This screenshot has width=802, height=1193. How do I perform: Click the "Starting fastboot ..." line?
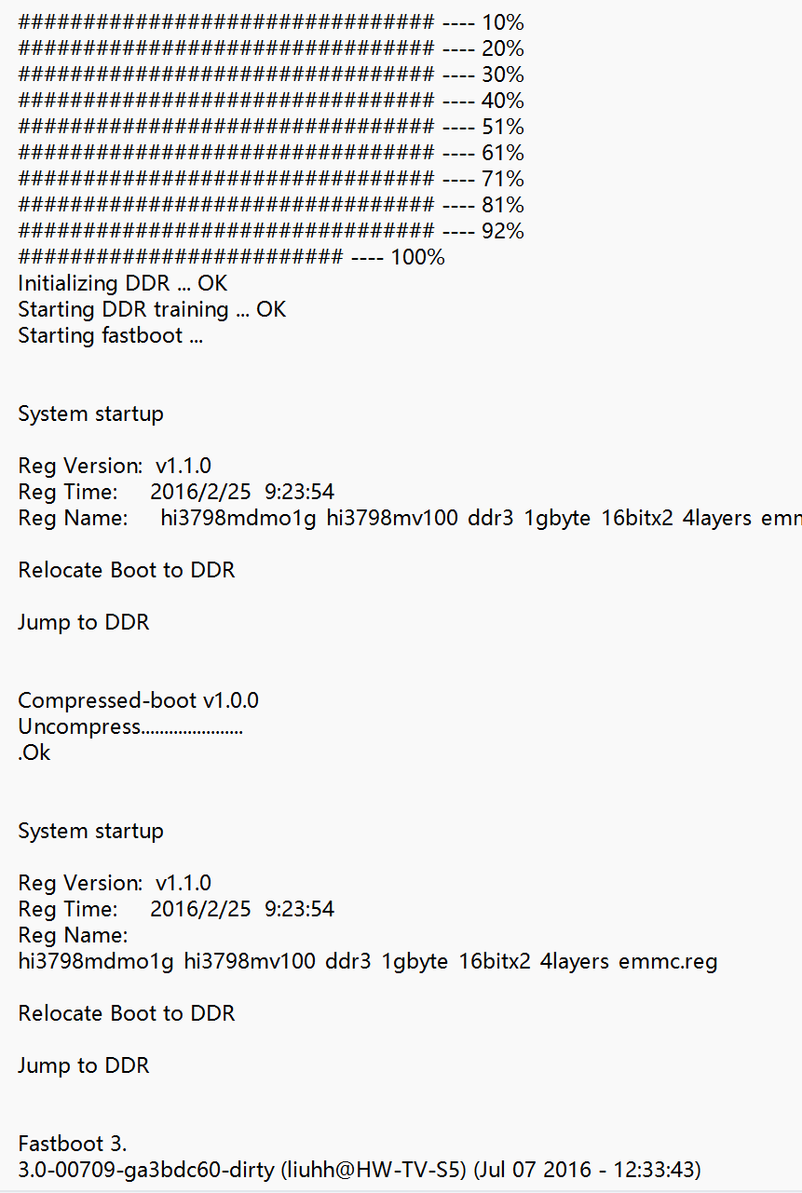pyautogui.click(x=110, y=335)
